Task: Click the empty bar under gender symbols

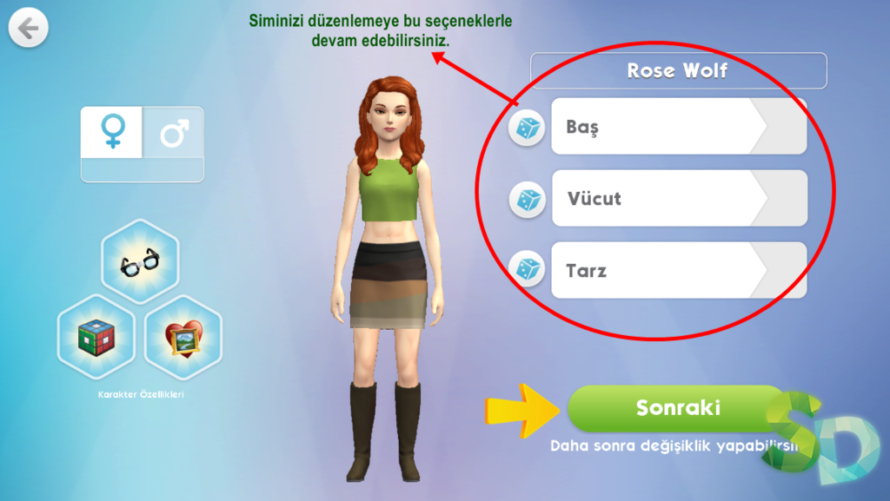Action: point(142,170)
